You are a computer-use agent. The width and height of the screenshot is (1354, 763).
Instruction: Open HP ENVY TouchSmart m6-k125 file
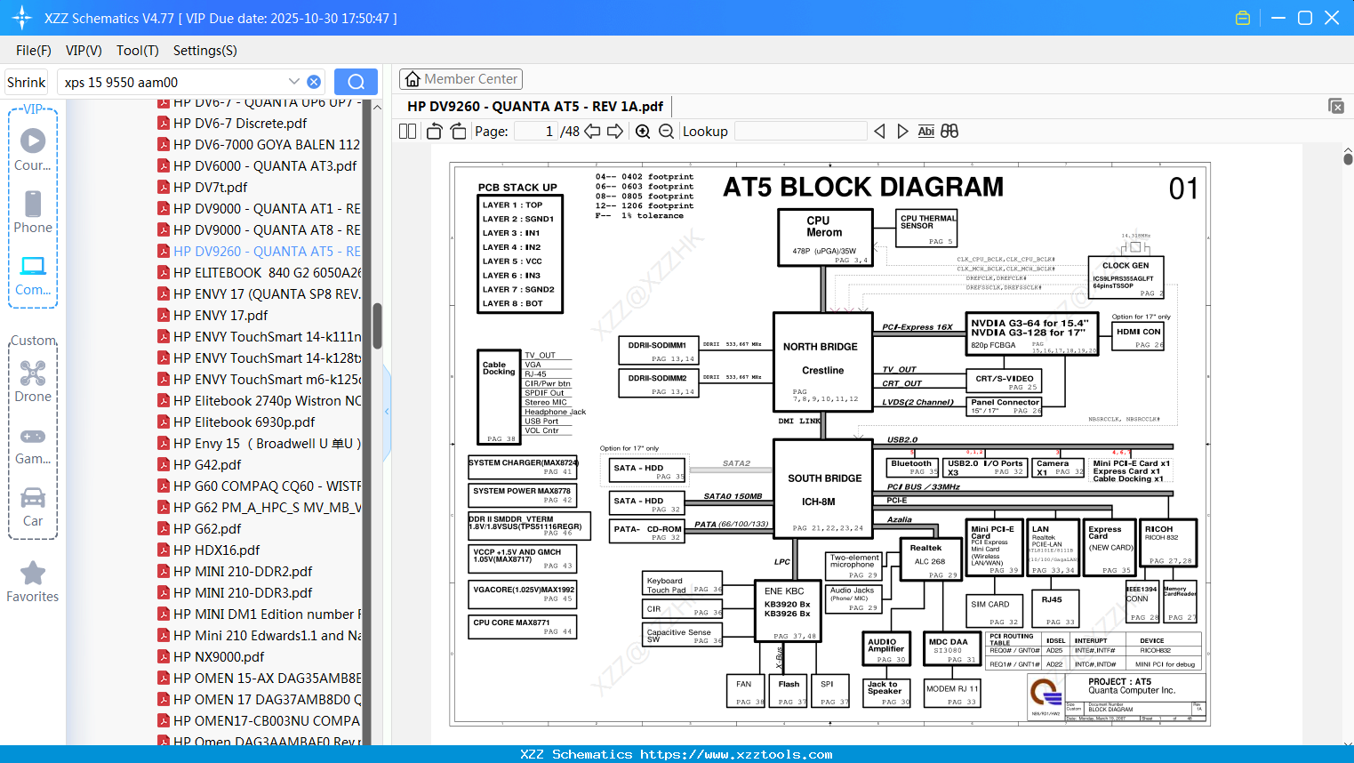point(259,379)
